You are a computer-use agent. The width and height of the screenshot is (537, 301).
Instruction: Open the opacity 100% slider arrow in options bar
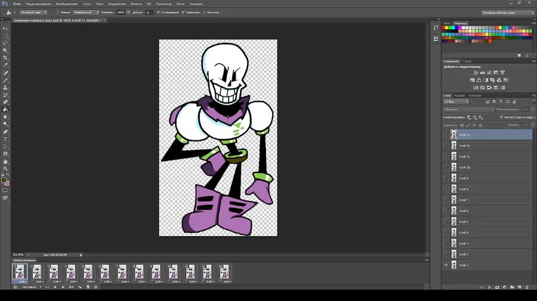coord(128,12)
